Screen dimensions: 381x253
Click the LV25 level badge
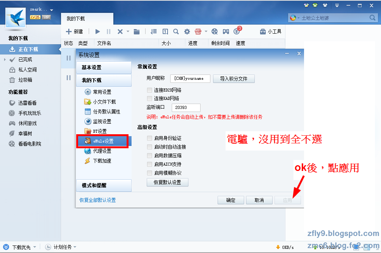click(35, 17)
